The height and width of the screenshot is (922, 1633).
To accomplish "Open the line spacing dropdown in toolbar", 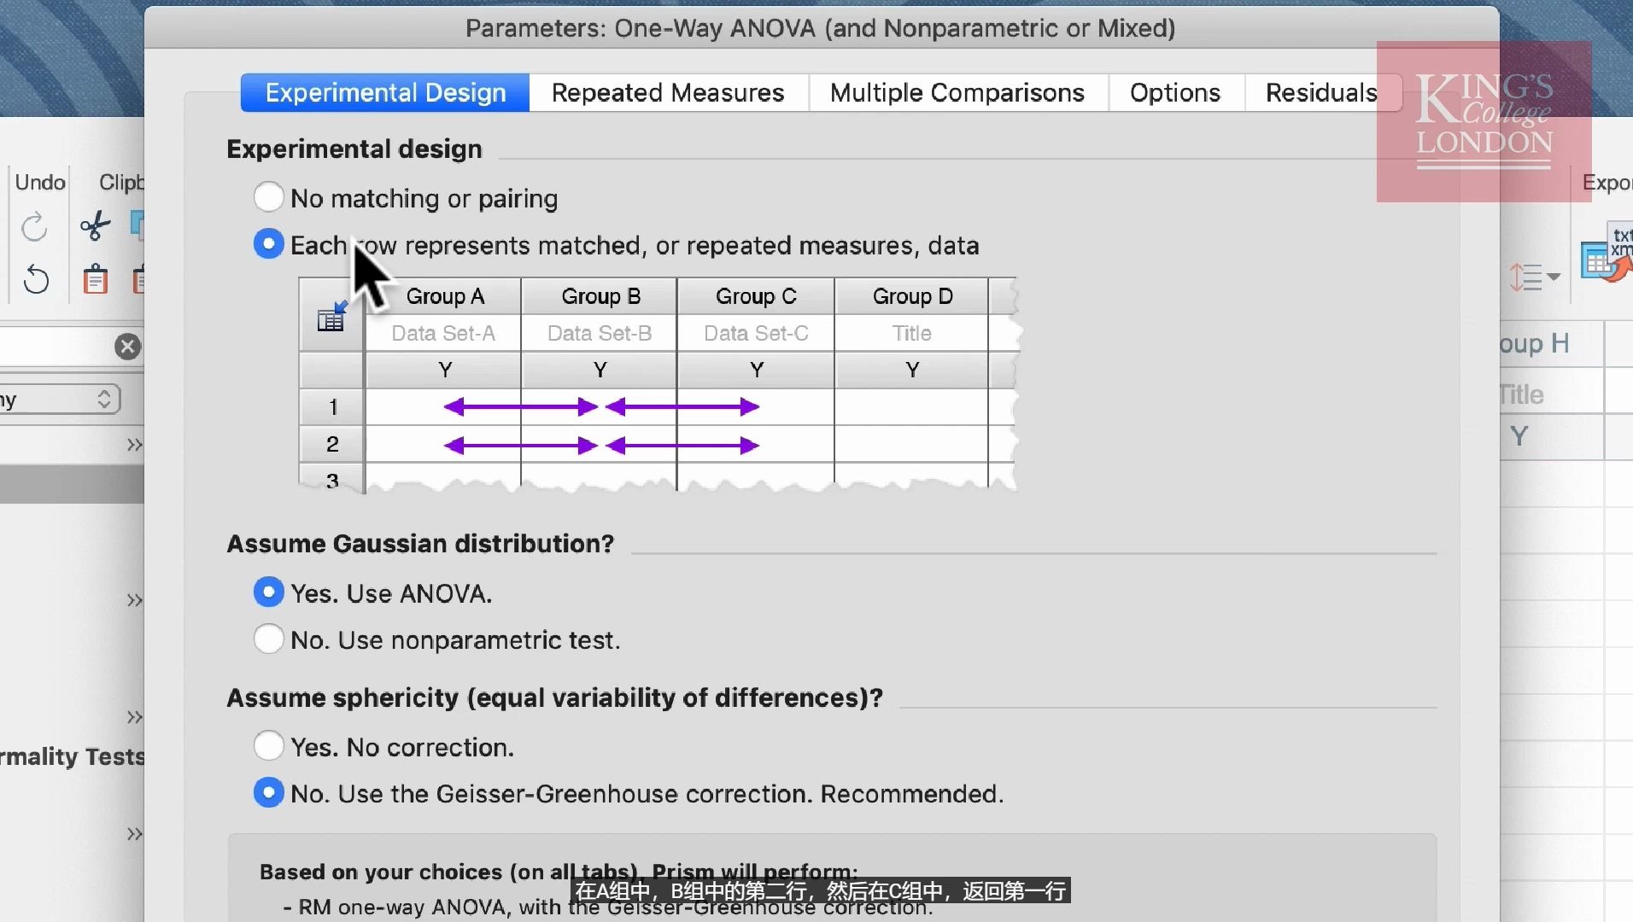I will 1534,277.
